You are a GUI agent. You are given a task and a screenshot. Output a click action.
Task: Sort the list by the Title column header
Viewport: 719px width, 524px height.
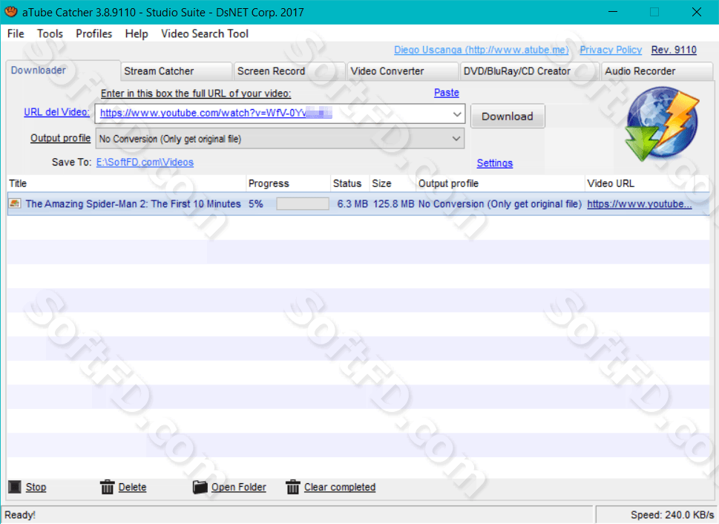[x=127, y=183]
